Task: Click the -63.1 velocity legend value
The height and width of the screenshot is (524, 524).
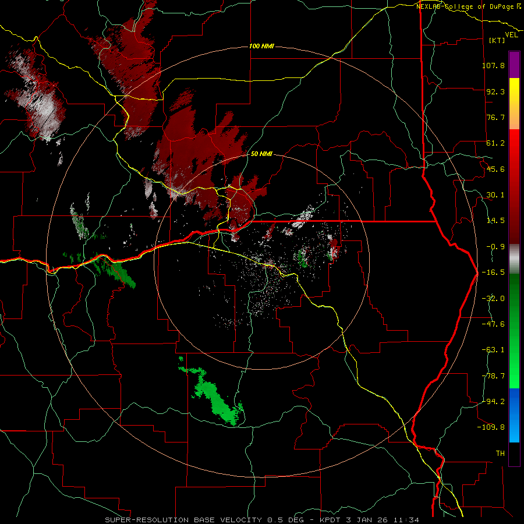Action: click(x=493, y=350)
